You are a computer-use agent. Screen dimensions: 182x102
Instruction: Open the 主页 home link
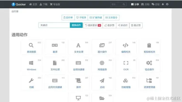point(33,4)
